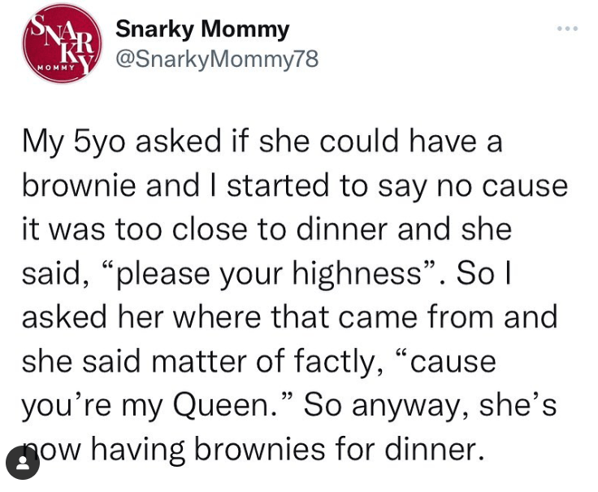Click the dark tagged-people icon at bottom left
Viewport: 598px width, 492px height.
[x=23, y=465]
